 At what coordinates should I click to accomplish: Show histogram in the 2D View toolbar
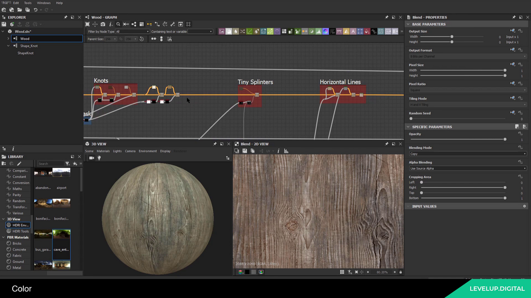point(286,151)
